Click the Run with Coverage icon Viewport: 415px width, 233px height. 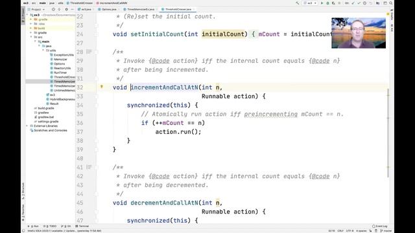click(333, 3)
